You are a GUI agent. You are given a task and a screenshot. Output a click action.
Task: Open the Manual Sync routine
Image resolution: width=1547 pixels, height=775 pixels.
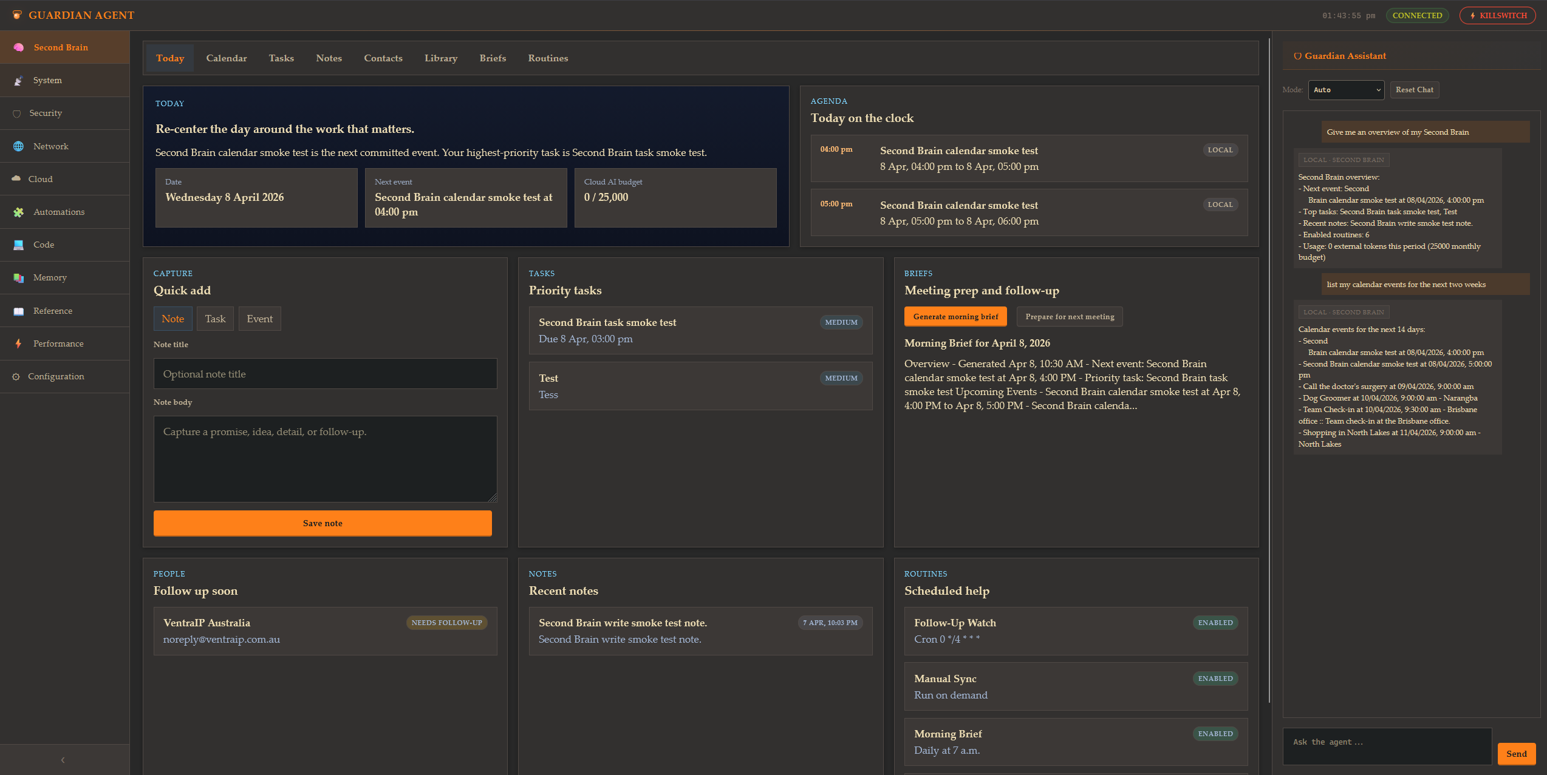tap(1076, 686)
